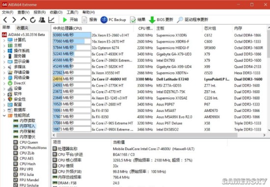Expand the DirectX tree node
The width and height of the screenshot is (270, 187).
pos(4,83)
